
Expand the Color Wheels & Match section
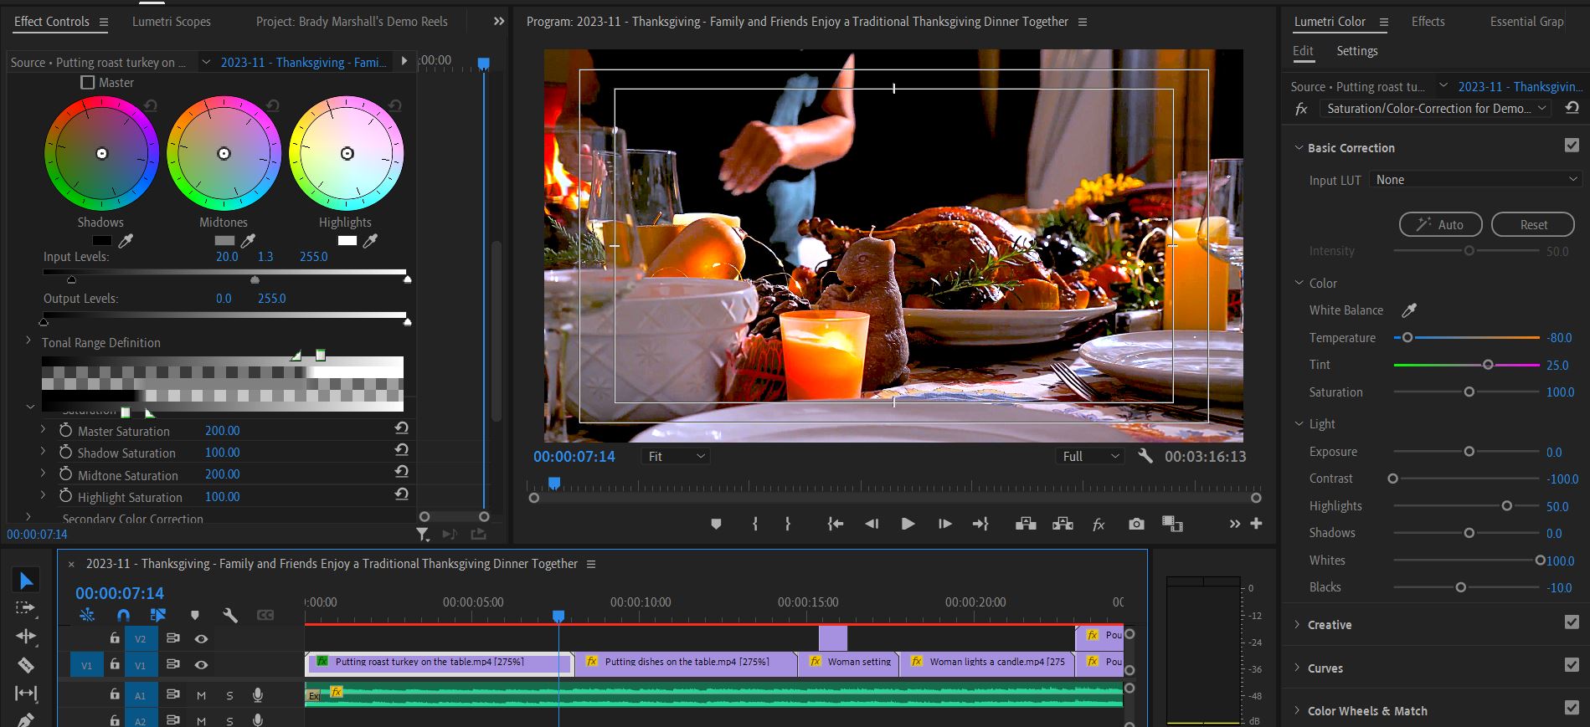[x=1297, y=710]
